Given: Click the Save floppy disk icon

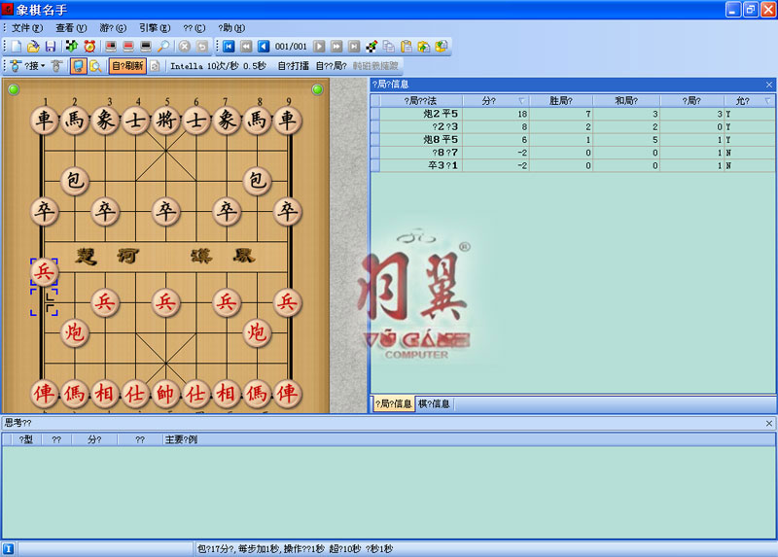Looking at the screenshot, I should 51,47.
